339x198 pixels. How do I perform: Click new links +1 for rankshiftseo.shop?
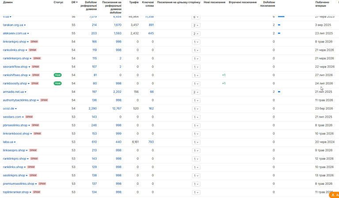pos(223,75)
